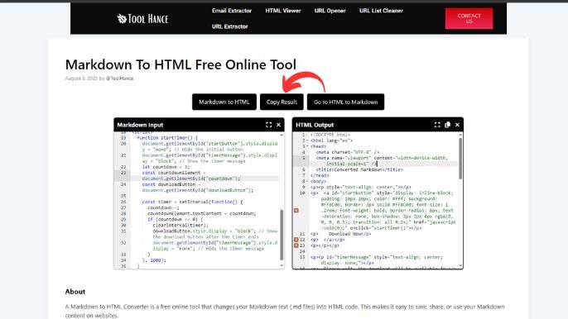The height and width of the screenshot is (319, 568).
Task: Click the Copy Result button
Action: point(282,102)
